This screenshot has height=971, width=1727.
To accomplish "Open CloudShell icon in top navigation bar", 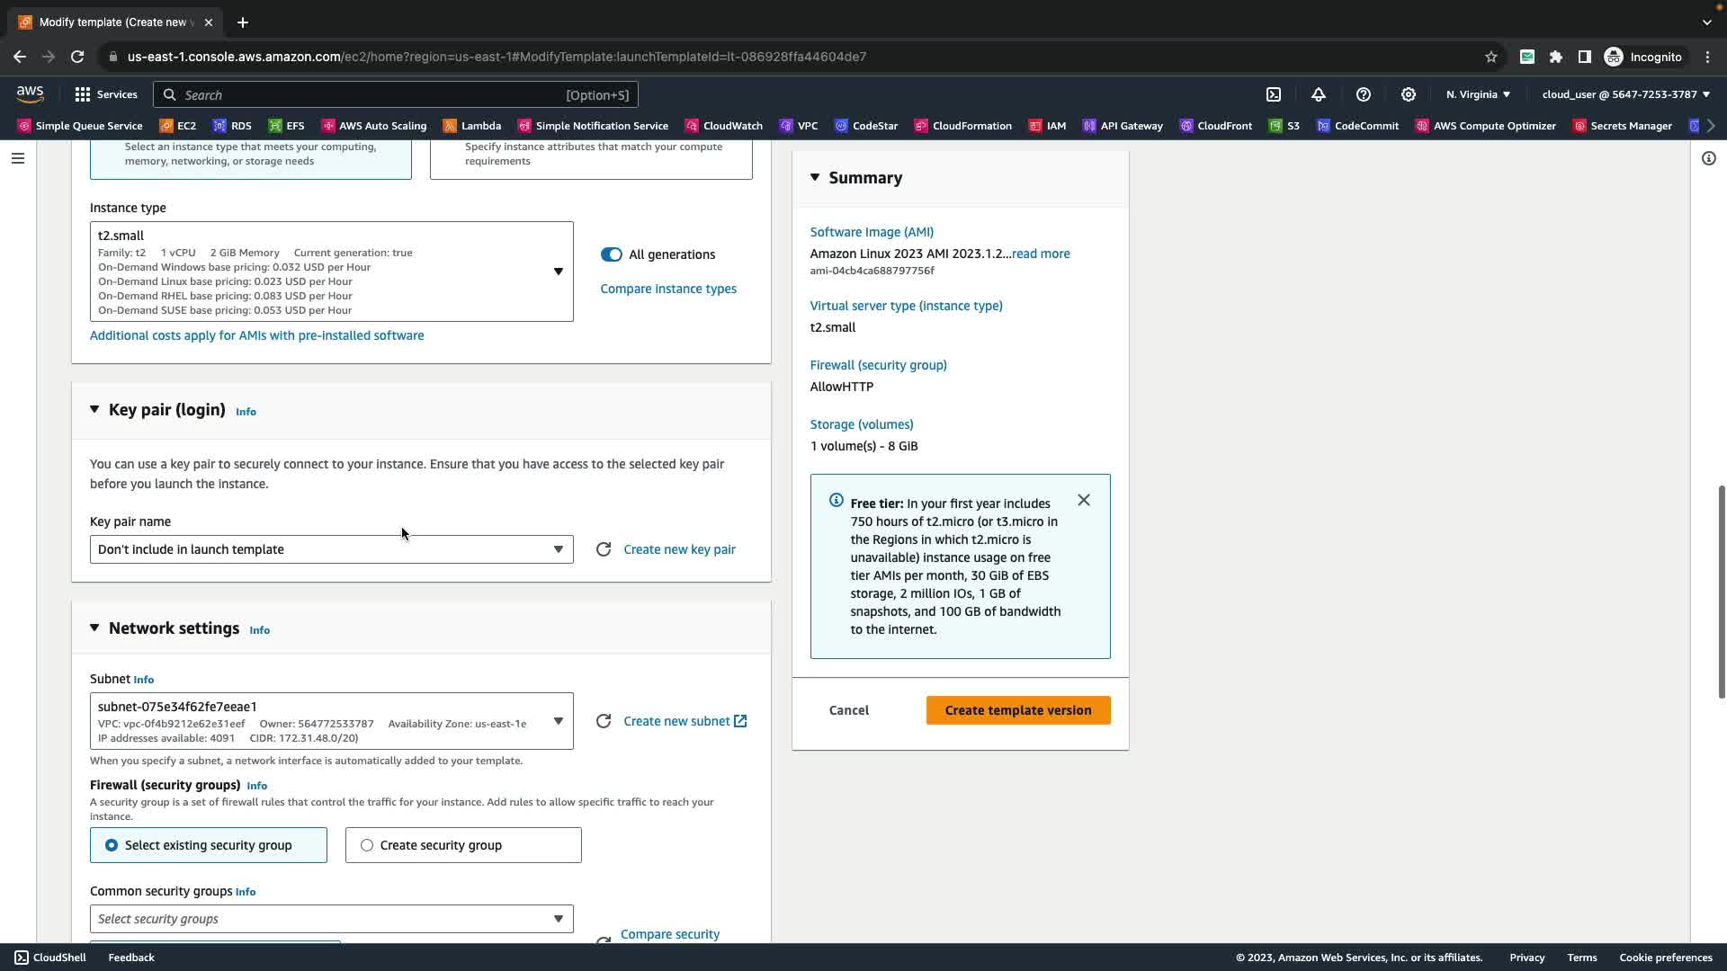I will 1274,94.
